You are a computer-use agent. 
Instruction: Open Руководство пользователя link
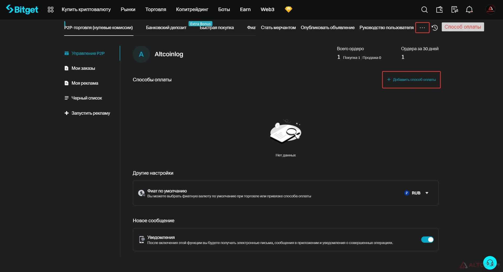(386, 28)
